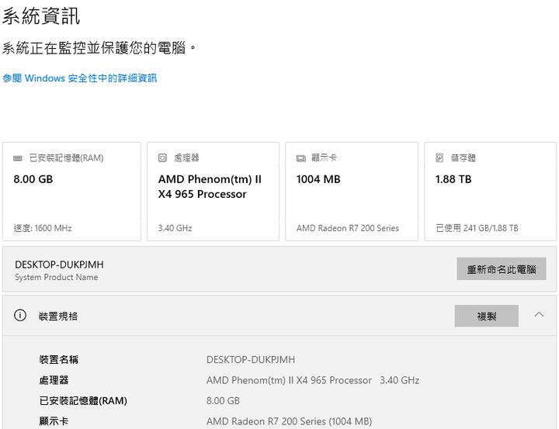559x429 pixels.
Task: Click the device specifications info icon
Action: tap(20, 315)
